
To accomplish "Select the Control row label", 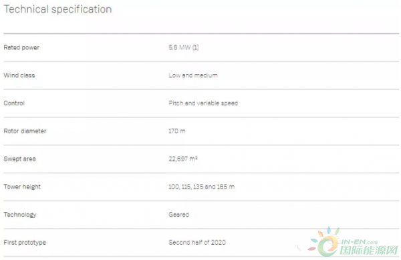I will (x=14, y=103).
